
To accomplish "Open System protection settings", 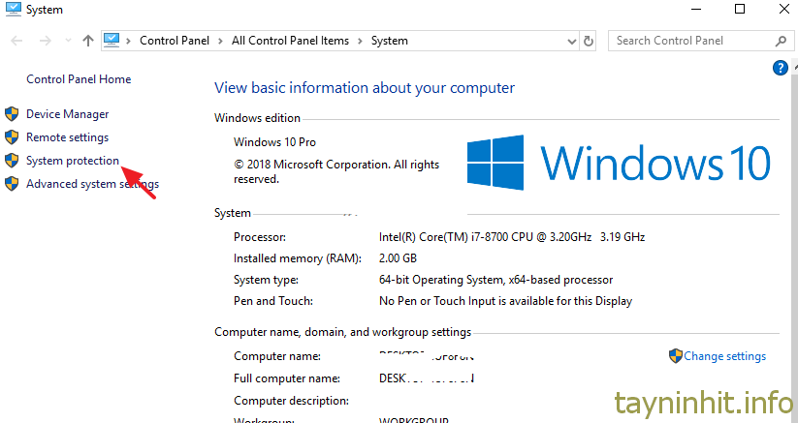I will click(73, 161).
